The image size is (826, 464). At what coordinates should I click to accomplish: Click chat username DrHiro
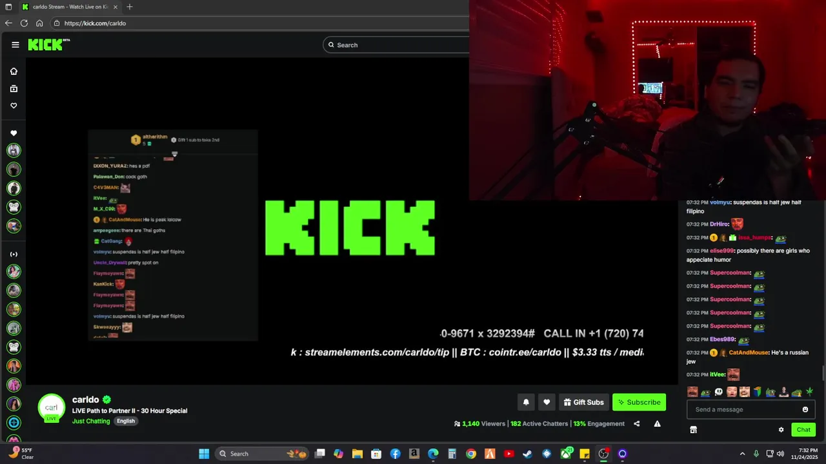719,224
